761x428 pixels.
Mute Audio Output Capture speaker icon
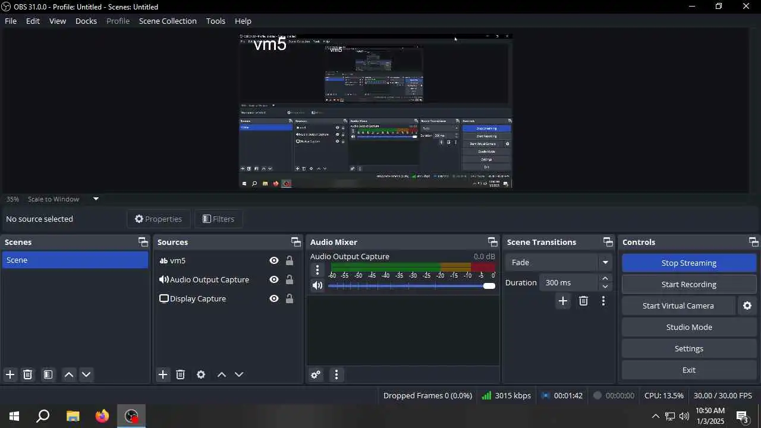tap(317, 286)
